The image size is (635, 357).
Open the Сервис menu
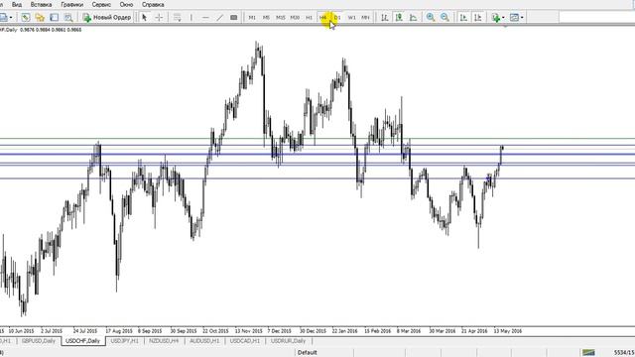pos(101,4)
